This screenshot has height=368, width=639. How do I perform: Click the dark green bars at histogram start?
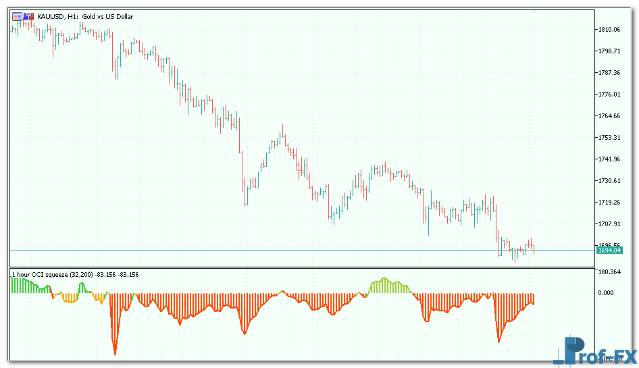coord(24,286)
